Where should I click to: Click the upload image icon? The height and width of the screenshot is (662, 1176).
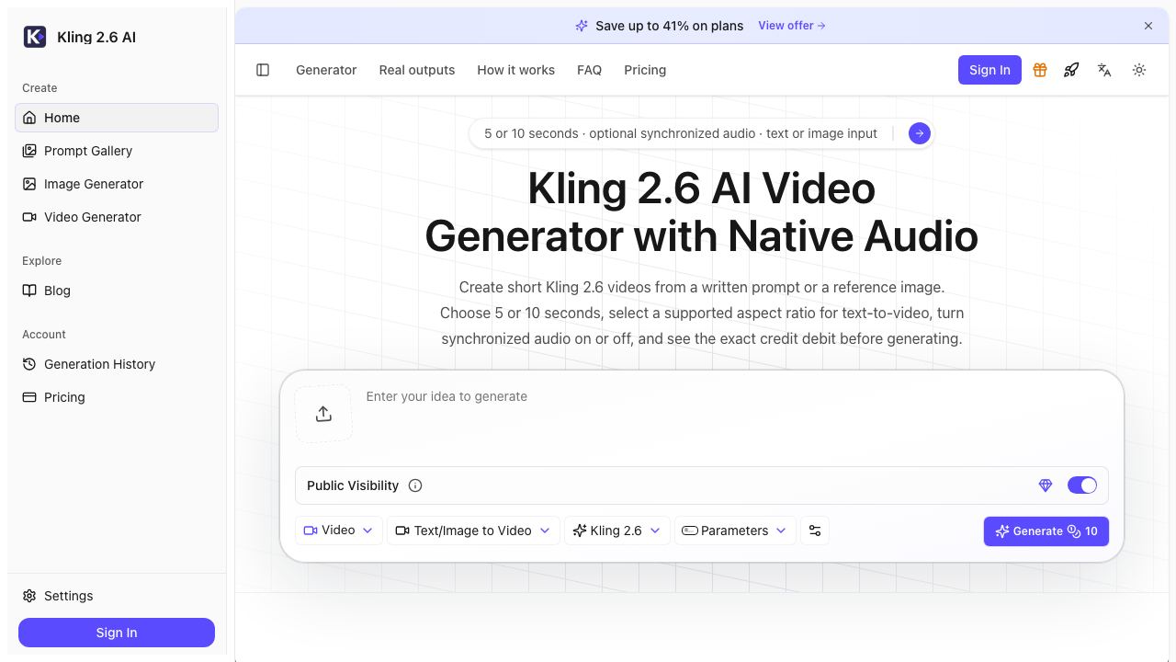[x=323, y=414]
